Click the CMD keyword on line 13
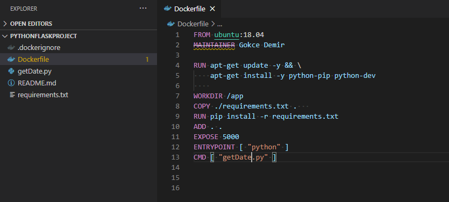 pyautogui.click(x=200, y=157)
